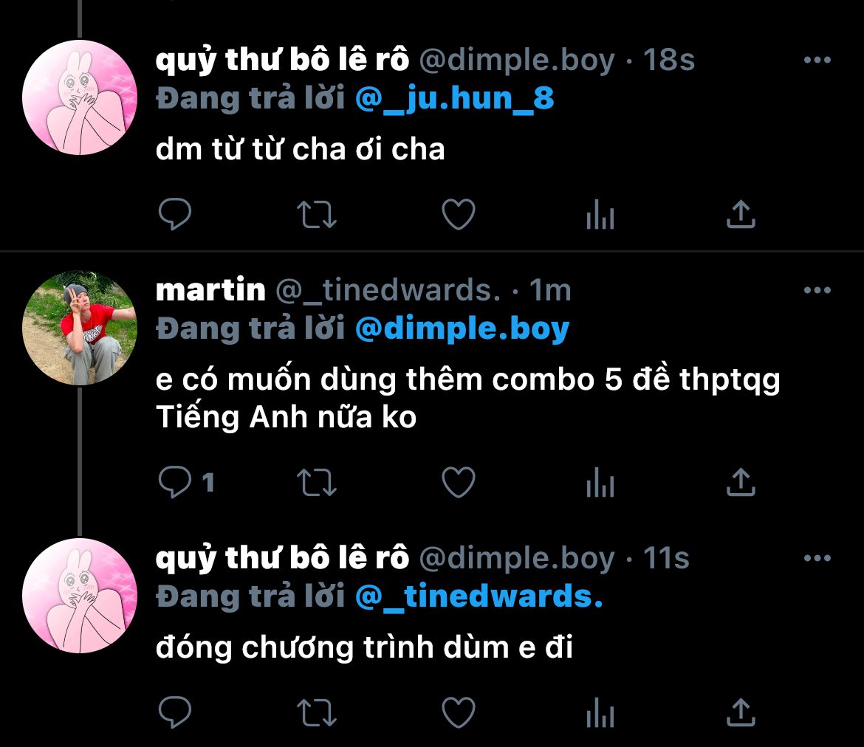
Task: Open the @_tinedwards. mention in the last reply
Action: pos(479,597)
